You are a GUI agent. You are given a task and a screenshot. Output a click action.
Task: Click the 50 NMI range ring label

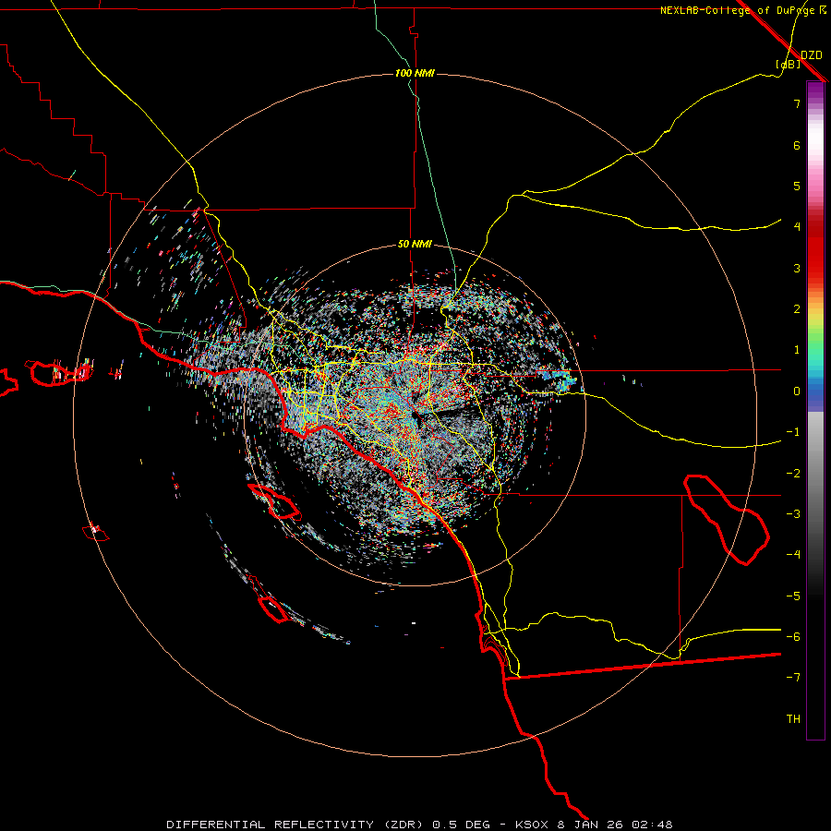pos(415,244)
